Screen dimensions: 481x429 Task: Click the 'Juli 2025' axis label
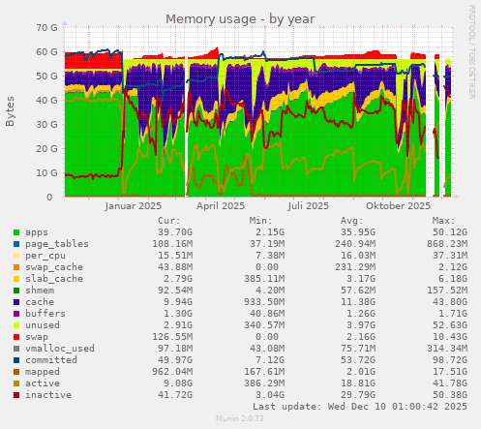[x=309, y=206]
